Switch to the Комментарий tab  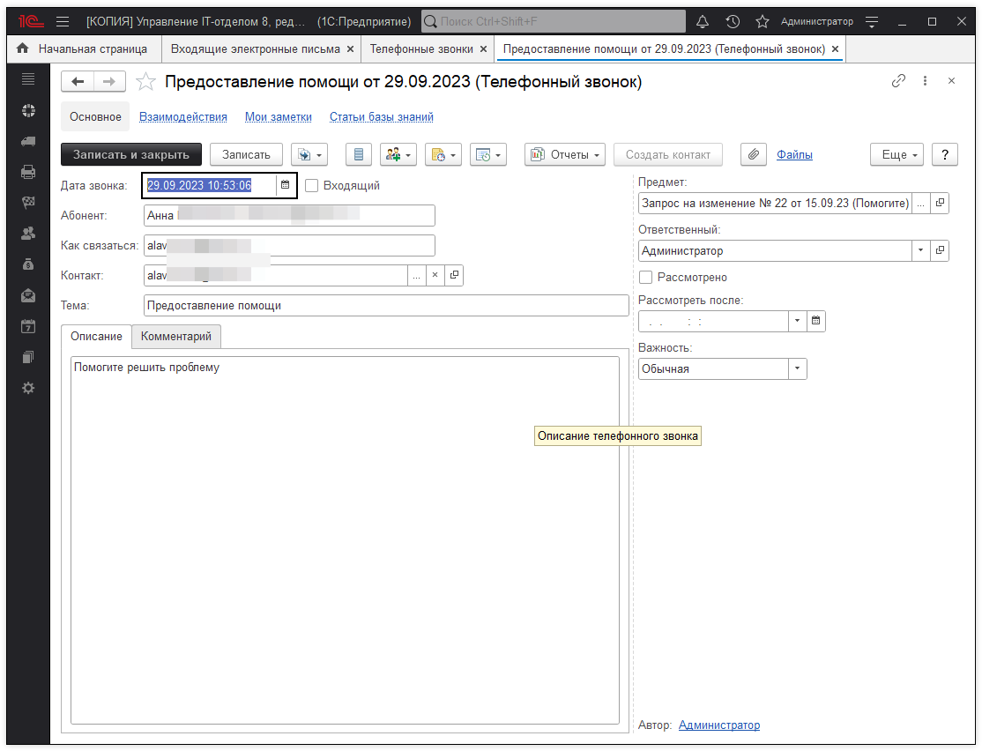176,337
